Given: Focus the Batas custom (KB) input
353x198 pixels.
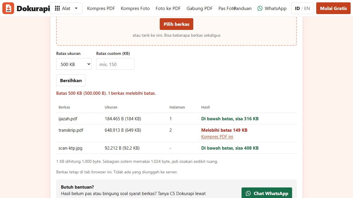Looking at the screenshot, I should pos(115,64).
